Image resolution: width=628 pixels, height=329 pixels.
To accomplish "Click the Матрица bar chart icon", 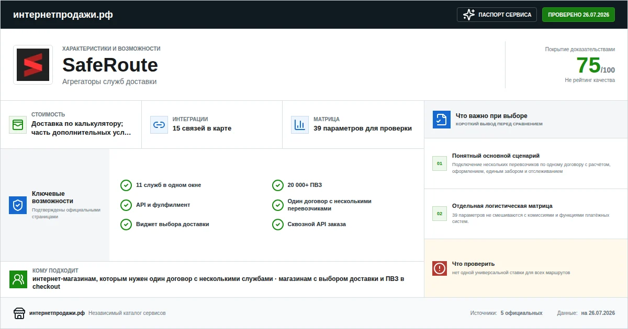I will 300,125.
